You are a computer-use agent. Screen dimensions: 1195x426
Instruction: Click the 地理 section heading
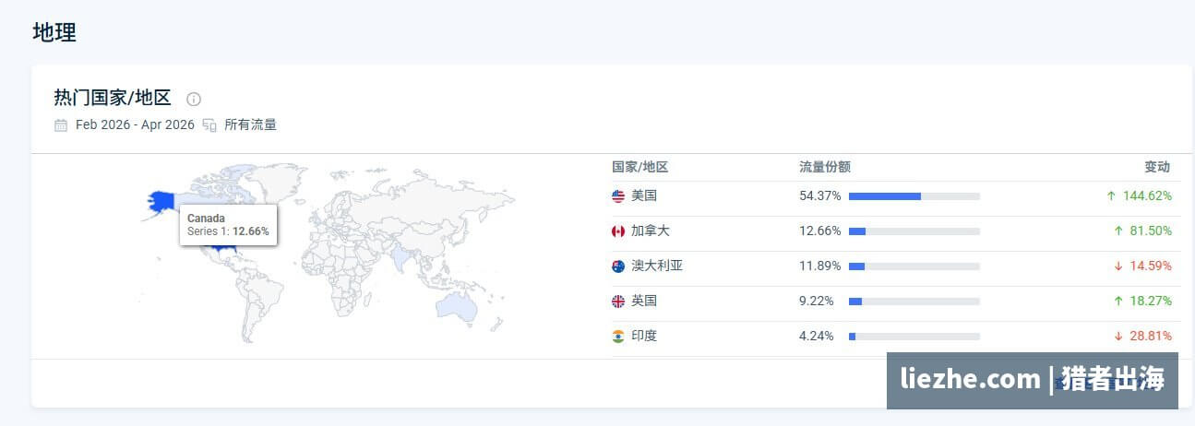(54, 32)
